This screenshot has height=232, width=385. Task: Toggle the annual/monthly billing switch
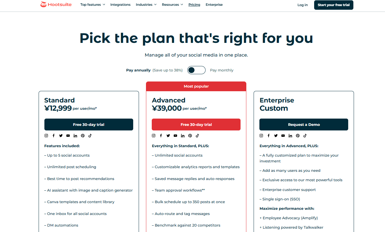(196, 70)
